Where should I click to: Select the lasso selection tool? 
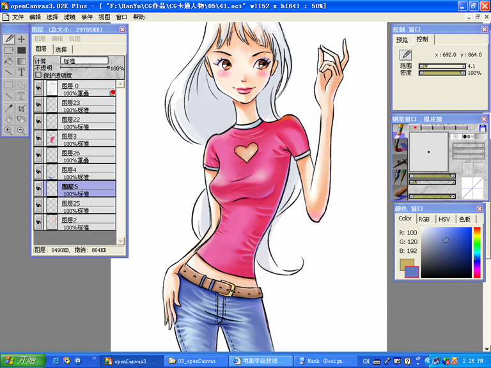click(21, 84)
